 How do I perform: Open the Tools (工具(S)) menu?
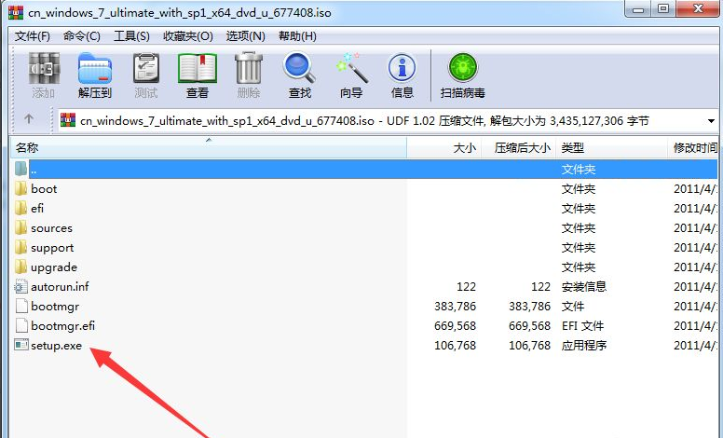[131, 36]
